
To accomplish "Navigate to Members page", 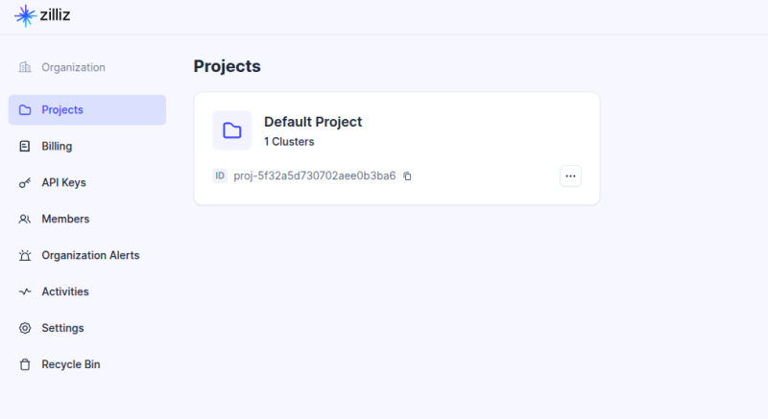I will [65, 219].
